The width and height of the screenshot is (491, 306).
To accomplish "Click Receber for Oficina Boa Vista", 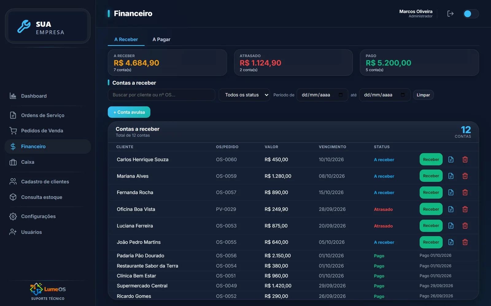I will (431, 209).
